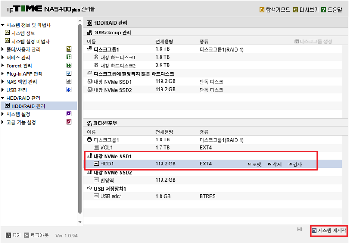The width and height of the screenshot is (349, 244).
Task: Expand the 시스템 설정 tree section
Action: pos(3,114)
